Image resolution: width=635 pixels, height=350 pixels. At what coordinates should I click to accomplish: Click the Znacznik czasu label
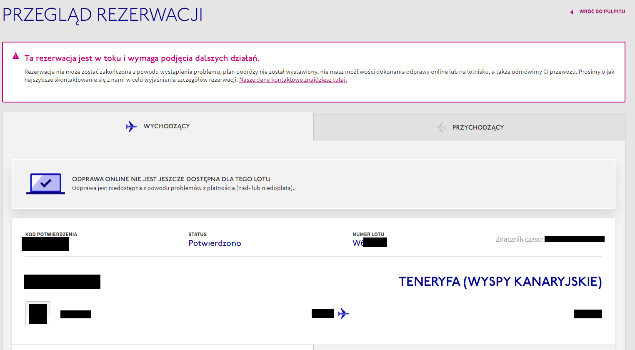[x=520, y=239]
